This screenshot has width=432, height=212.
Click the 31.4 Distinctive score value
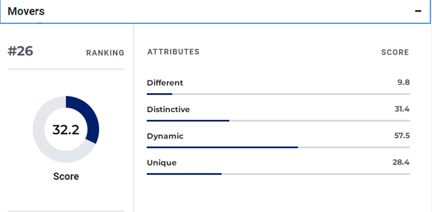(402, 109)
